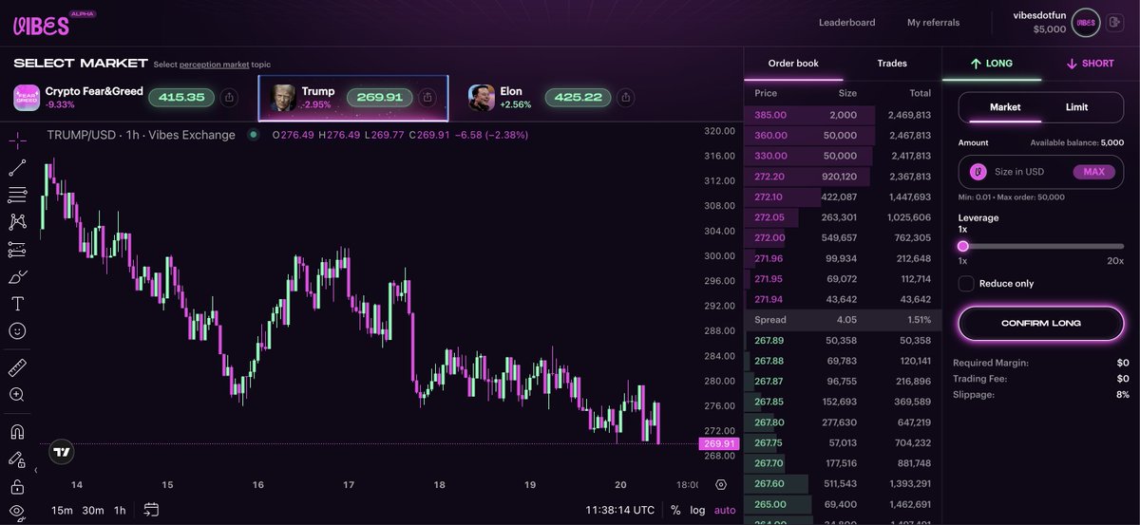Enable the Reduce only checkbox
Image resolution: width=1140 pixels, height=525 pixels.
[966, 283]
